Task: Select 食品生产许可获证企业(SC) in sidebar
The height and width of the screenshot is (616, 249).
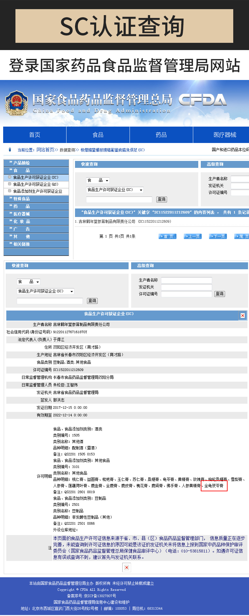Action: click(36, 177)
